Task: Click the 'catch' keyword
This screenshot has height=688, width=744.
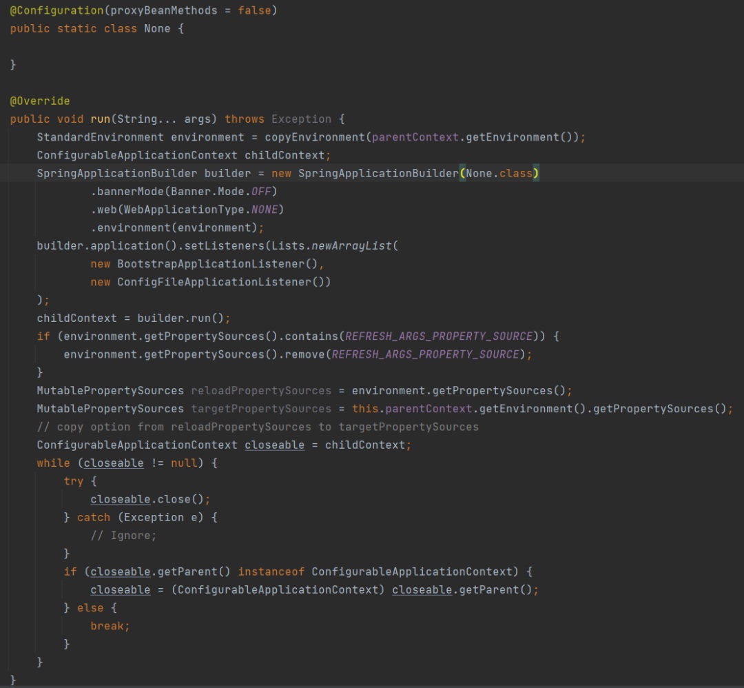Action: click(x=94, y=518)
